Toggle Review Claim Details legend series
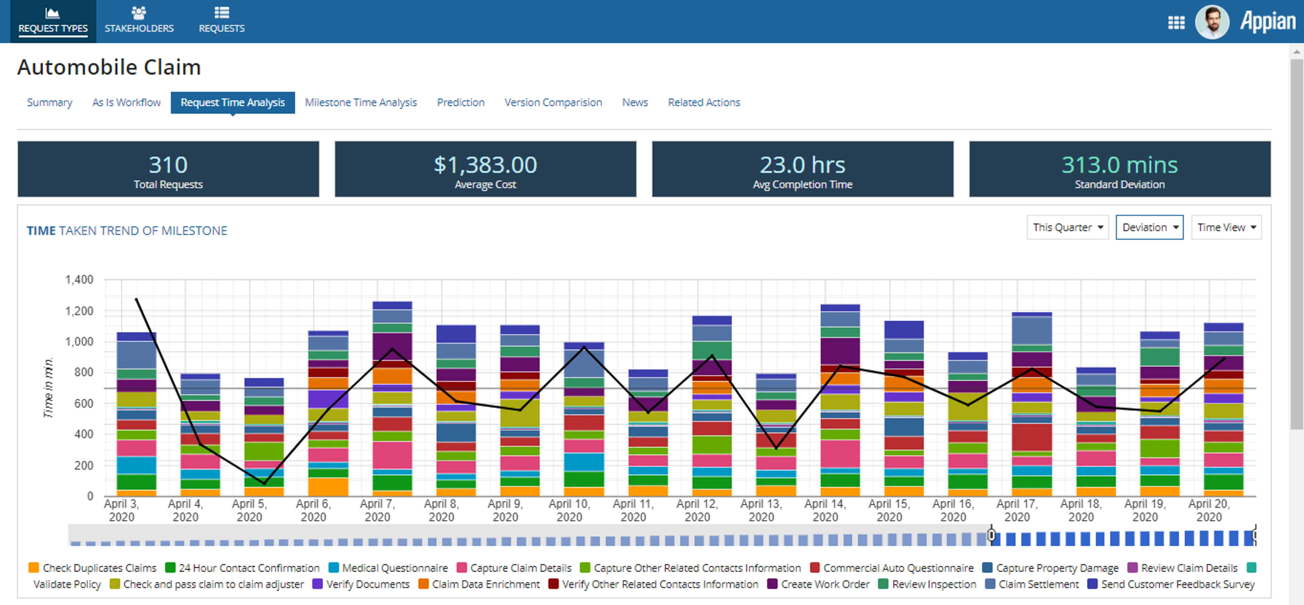 pyautogui.click(x=1182, y=568)
